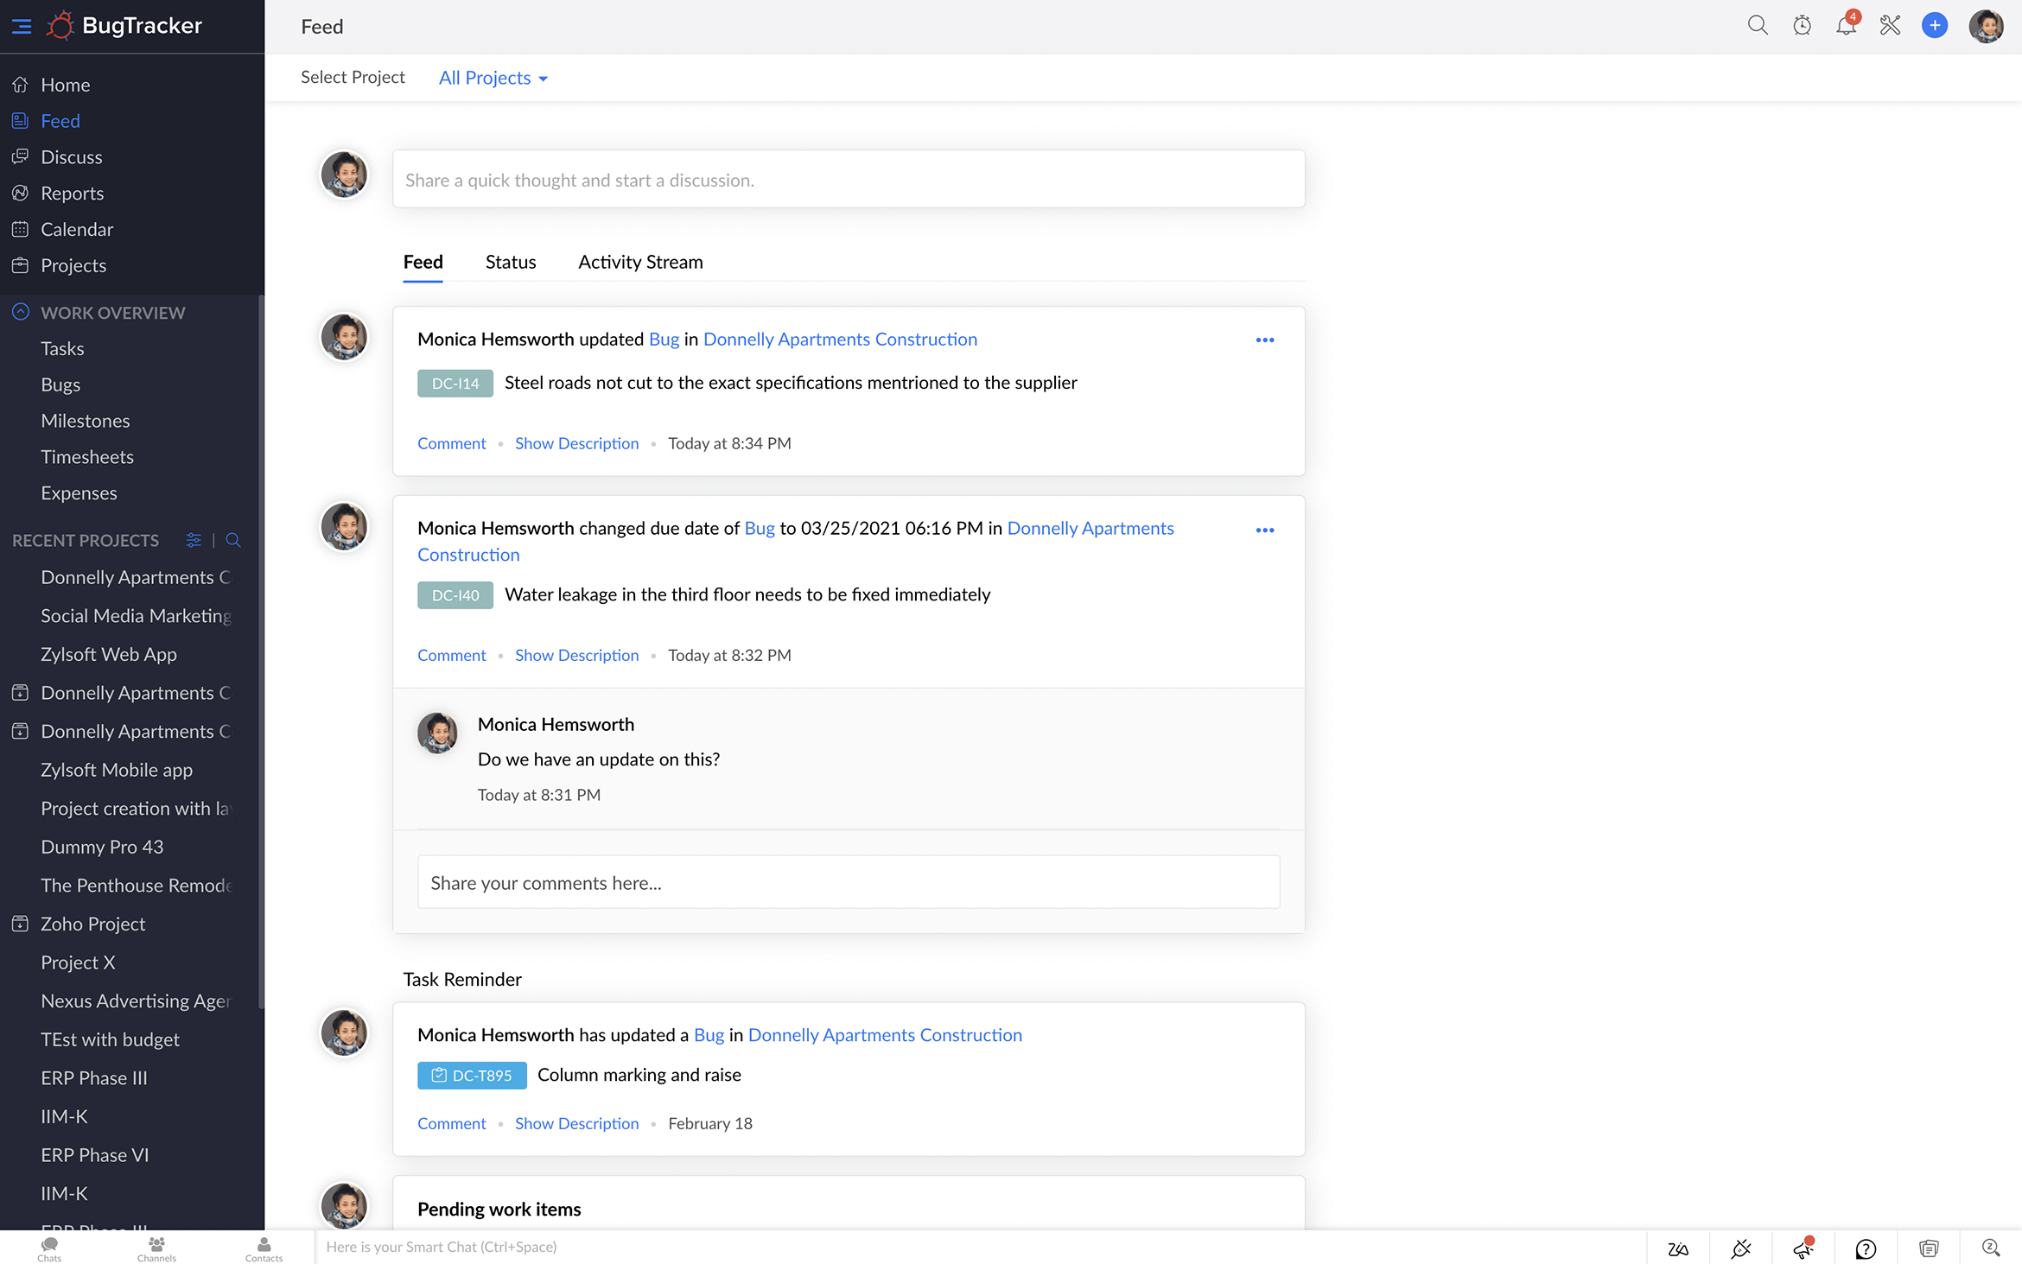2022x1264 pixels.
Task: Switch to the Status tab
Action: pos(510,262)
